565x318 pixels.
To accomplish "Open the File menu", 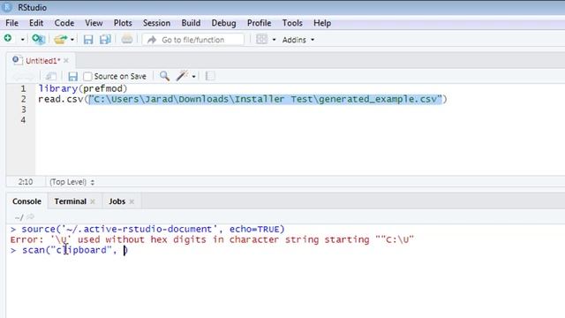I will (11, 23).
